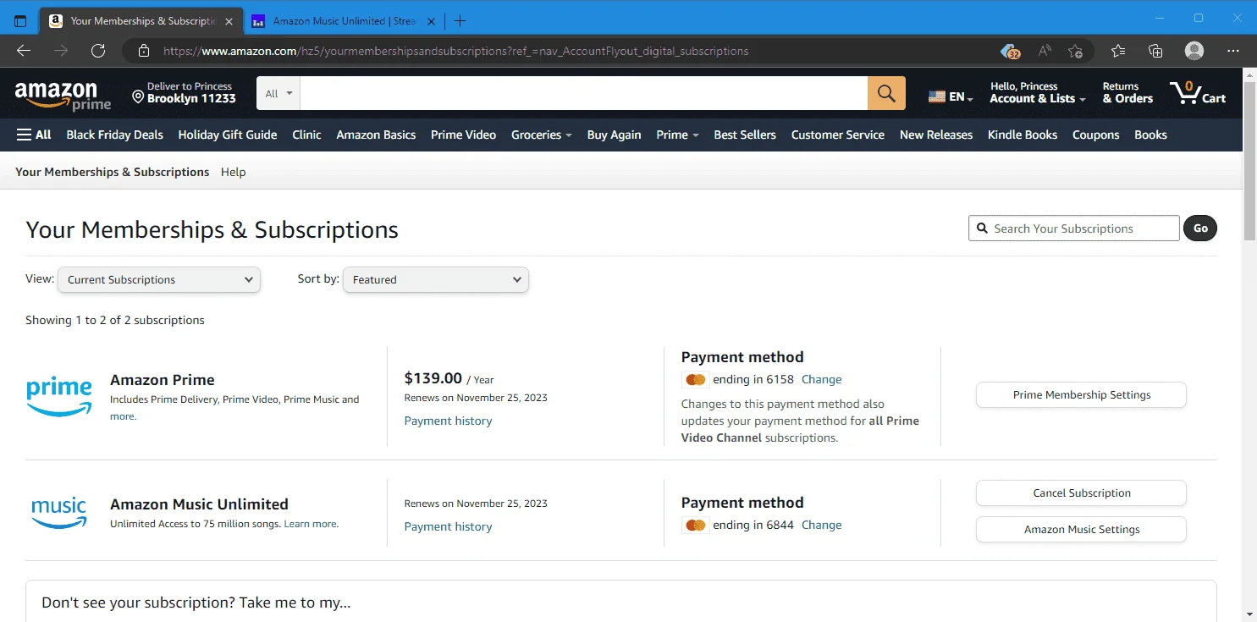Image resolution: width=1257 pixels, height=622 pixels.
Task: Click the Help link in subnav
Action: coord(233,172)
